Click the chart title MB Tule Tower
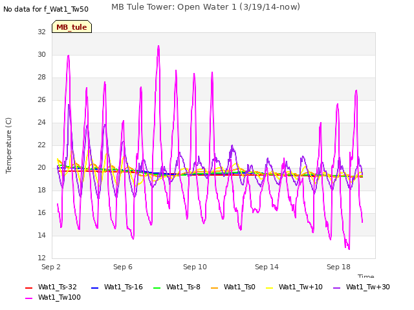The image size is (414, 310). click(206, 7)
